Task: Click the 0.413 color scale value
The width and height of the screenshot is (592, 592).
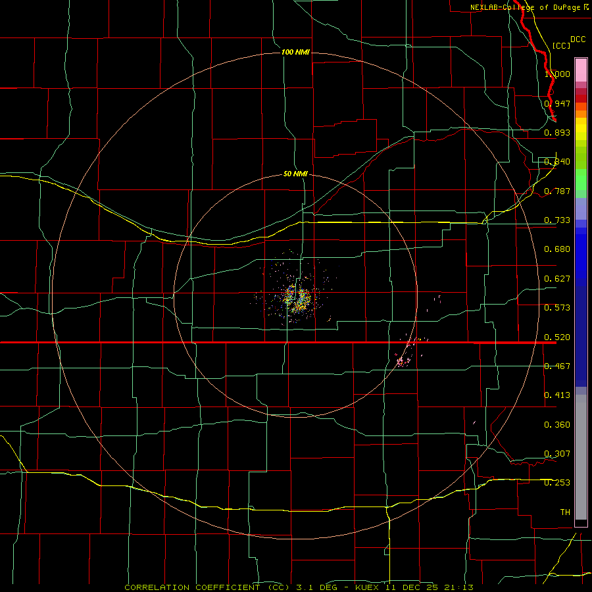Action: pos(557,395)
